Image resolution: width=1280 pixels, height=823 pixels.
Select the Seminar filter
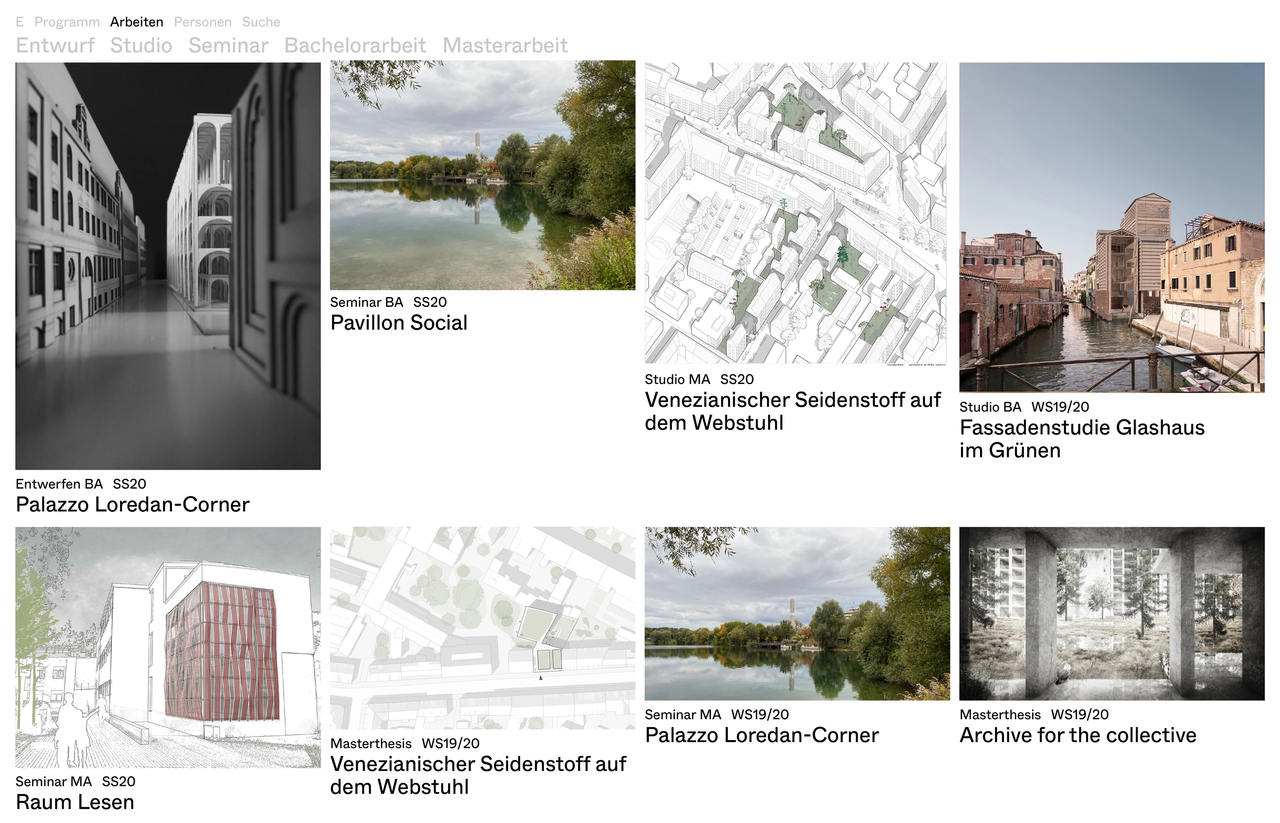(228, 45)
